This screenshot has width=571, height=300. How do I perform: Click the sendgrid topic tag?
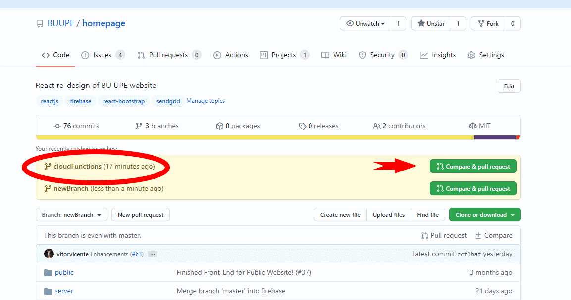point(168,101)
